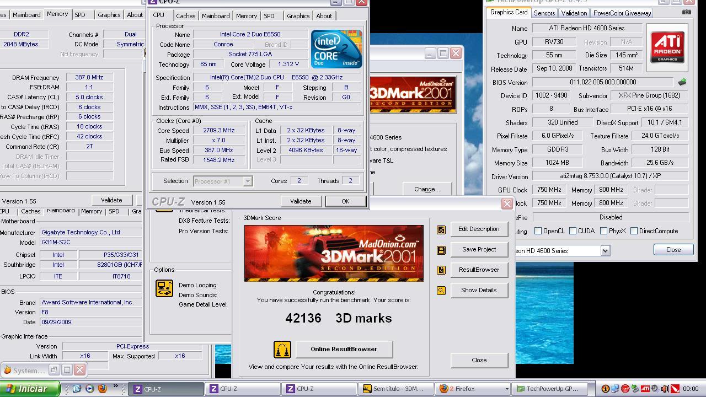Open Memory tab in front CPU-Z processor window

tap(247, 16)
